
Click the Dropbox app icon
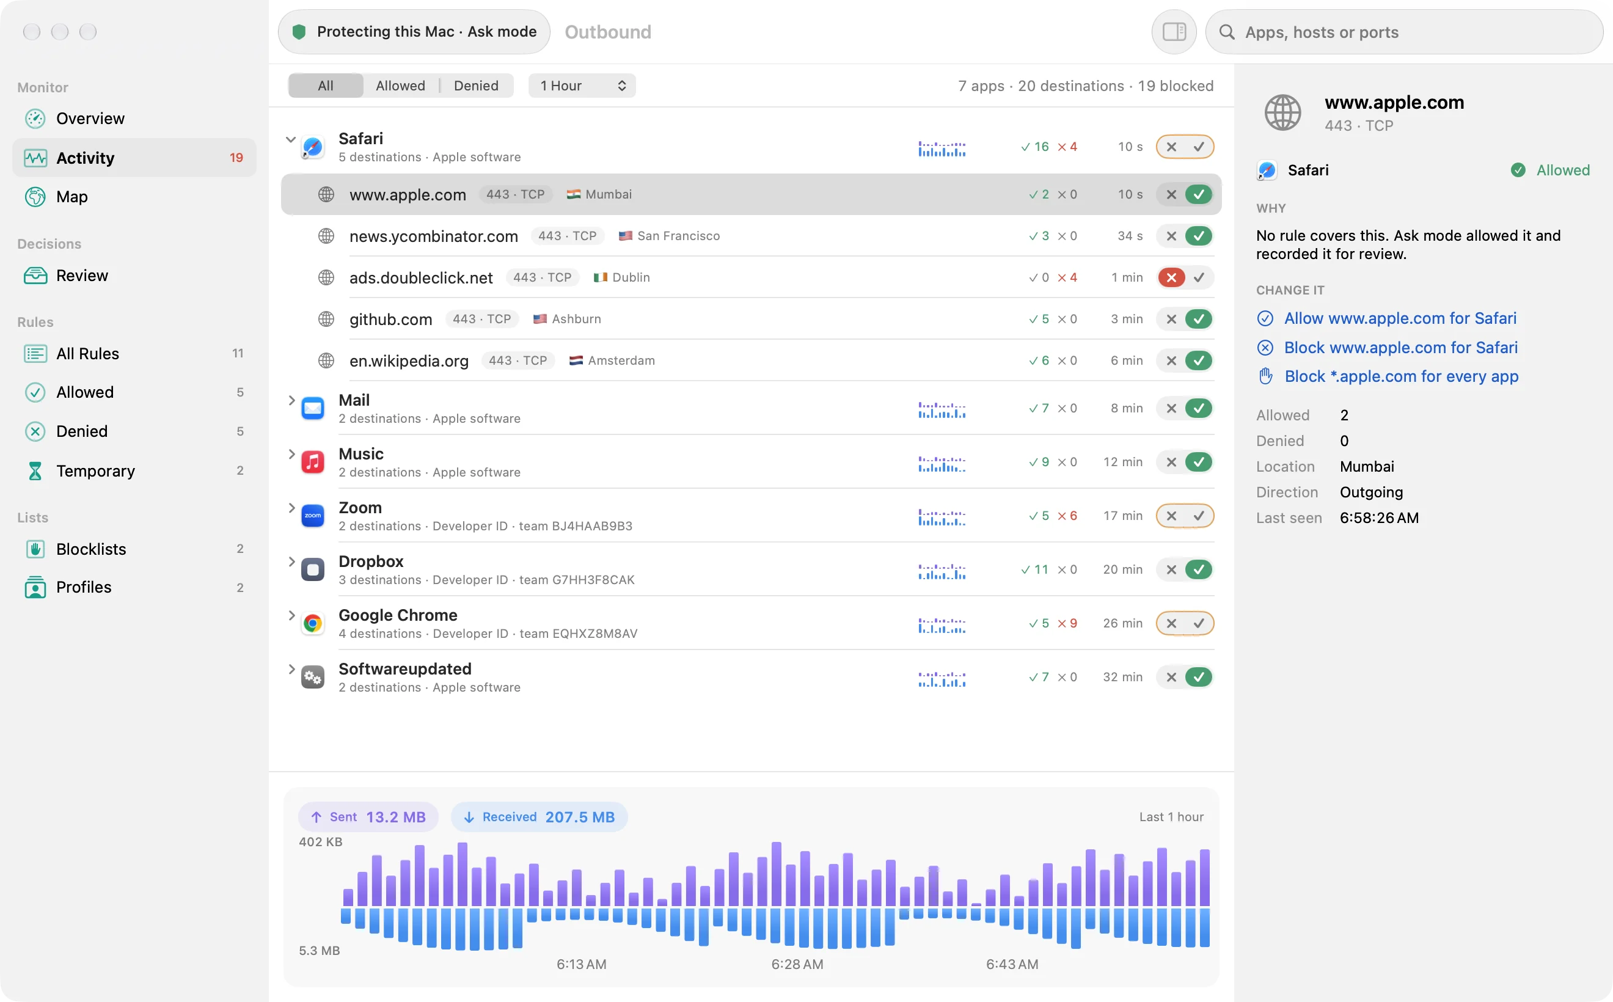click(x=313, y=569)
